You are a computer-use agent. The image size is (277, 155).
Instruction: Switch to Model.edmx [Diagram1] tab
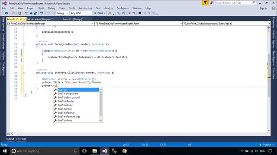tap(40, 19)
